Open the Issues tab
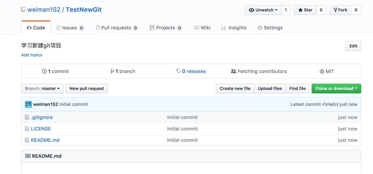This screenshot has height=174, width=373. [x=70, y=28]
